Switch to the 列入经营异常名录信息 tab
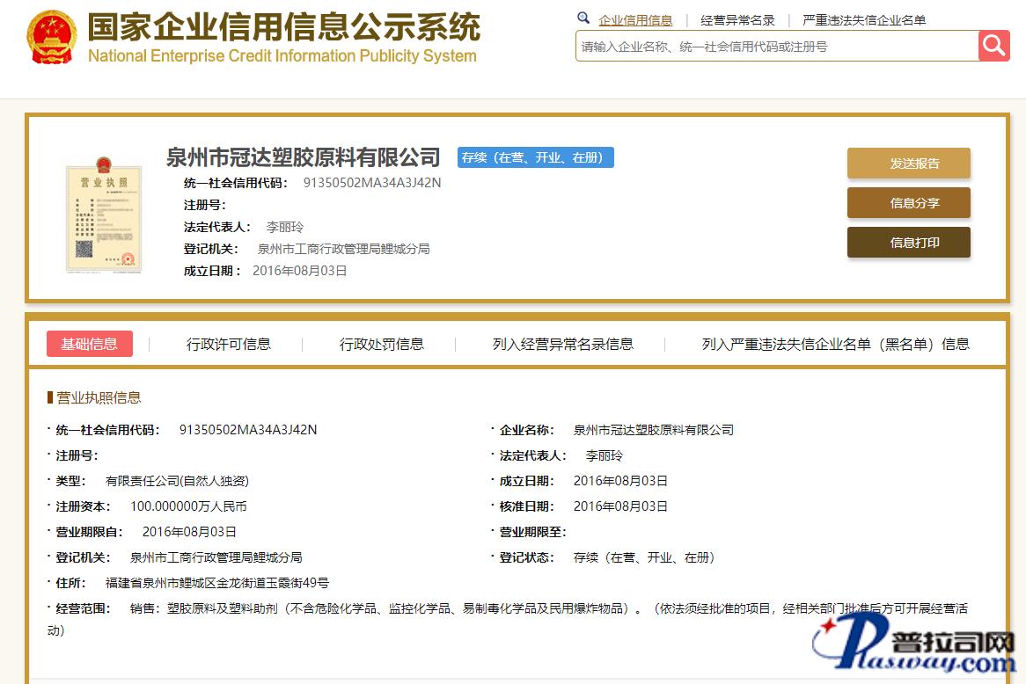 [x=563, y=344]
